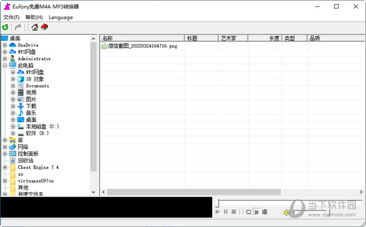Open the home icon in toolbar
Viewport: 366px width, 227px height.
(x=35, y=27)
